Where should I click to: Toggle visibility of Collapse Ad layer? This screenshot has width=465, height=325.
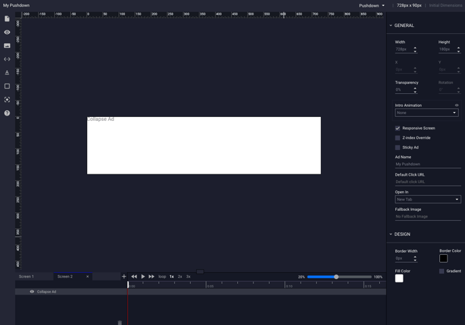pyautogui.click(x=32, y=291)
